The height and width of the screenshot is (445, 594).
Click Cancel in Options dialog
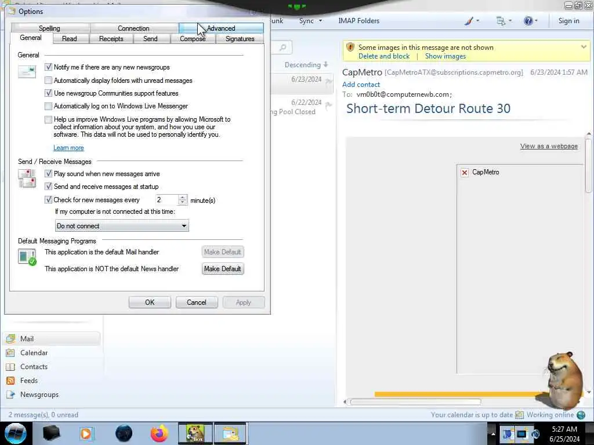pos(196,302)
